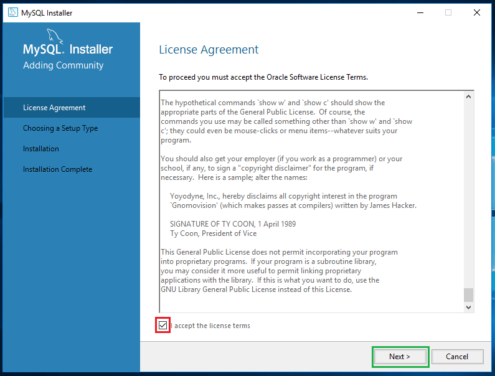
Task: Go to the Installation step in sidebar
Action: click(41, 149)
